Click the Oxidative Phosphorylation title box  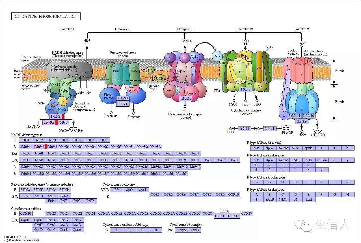[46, 16]
